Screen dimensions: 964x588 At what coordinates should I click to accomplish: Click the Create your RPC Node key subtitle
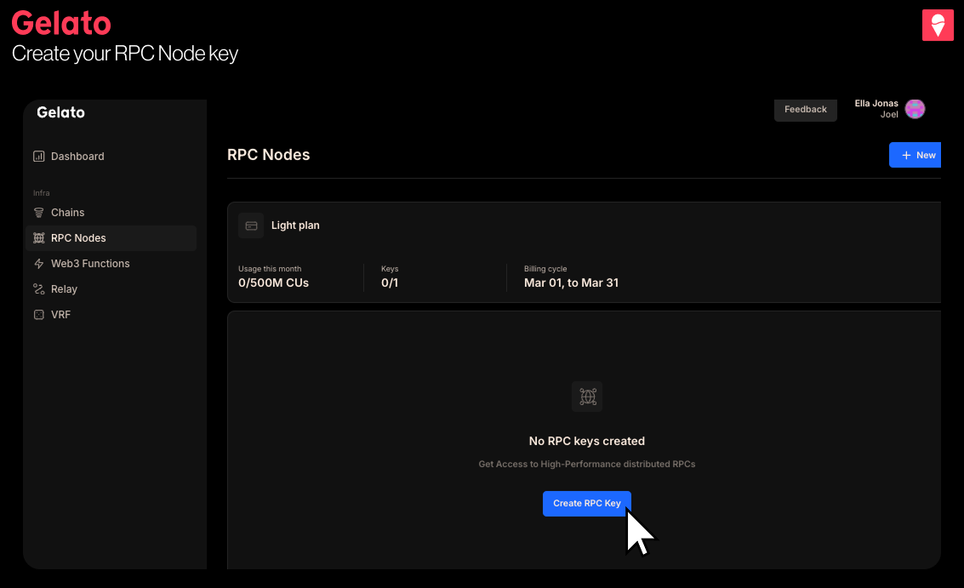[x=125, y=54]
